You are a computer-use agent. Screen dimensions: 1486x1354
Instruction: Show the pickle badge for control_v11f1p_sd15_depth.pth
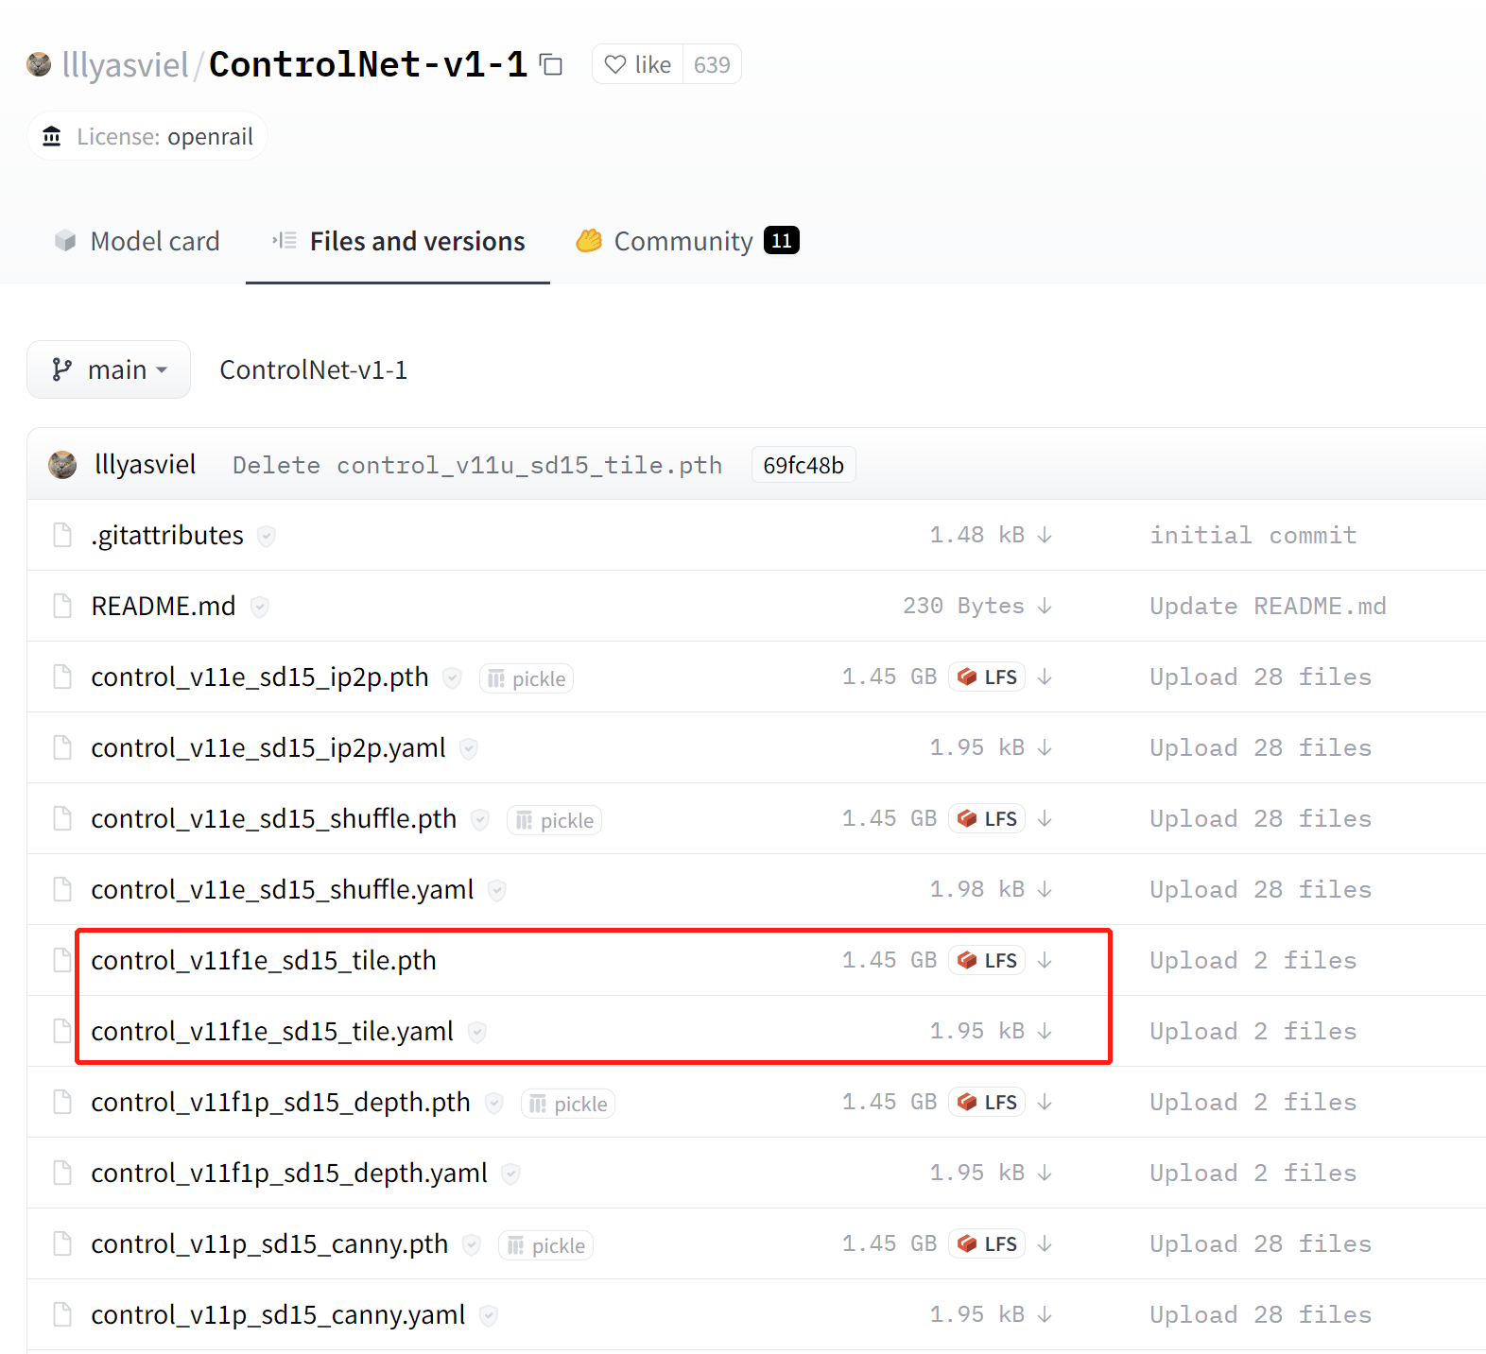click(568, 1104)
